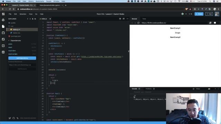221x124 pixels.
Task: Click the reload icon in the preview browser
Action: click(138, 23)
